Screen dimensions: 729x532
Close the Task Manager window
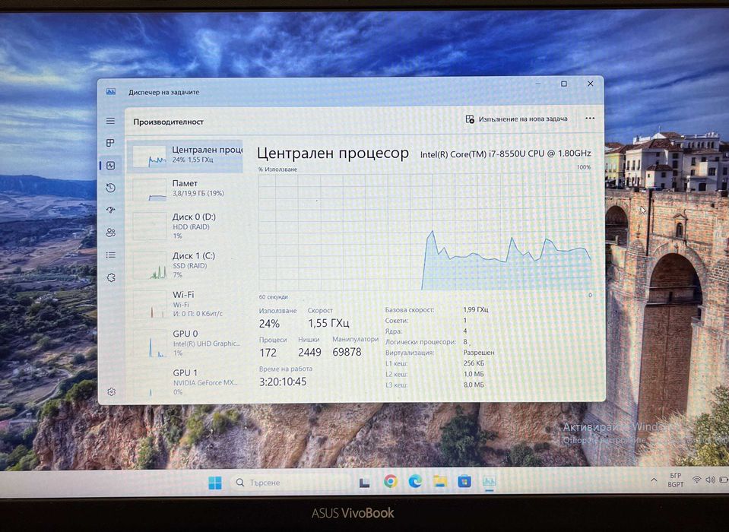coord(590,84)
